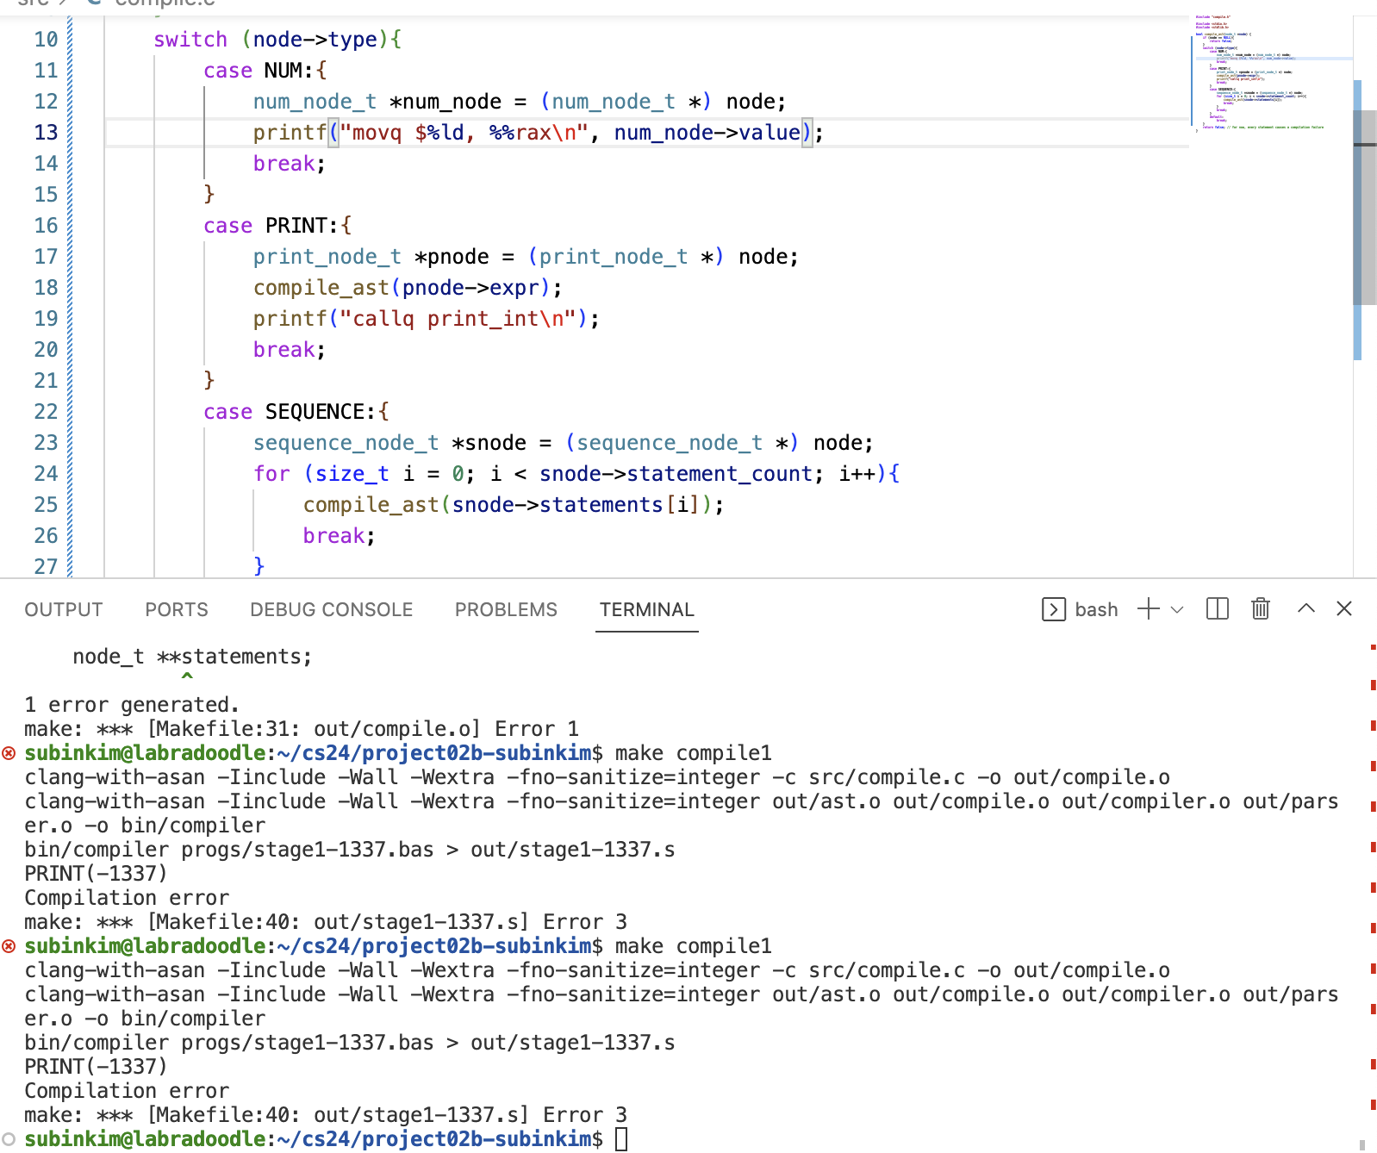The height and width of the screenshot is (1153, 1377).
Task: Click 'node_t **statements;' in terminal output
Action: 192,657
